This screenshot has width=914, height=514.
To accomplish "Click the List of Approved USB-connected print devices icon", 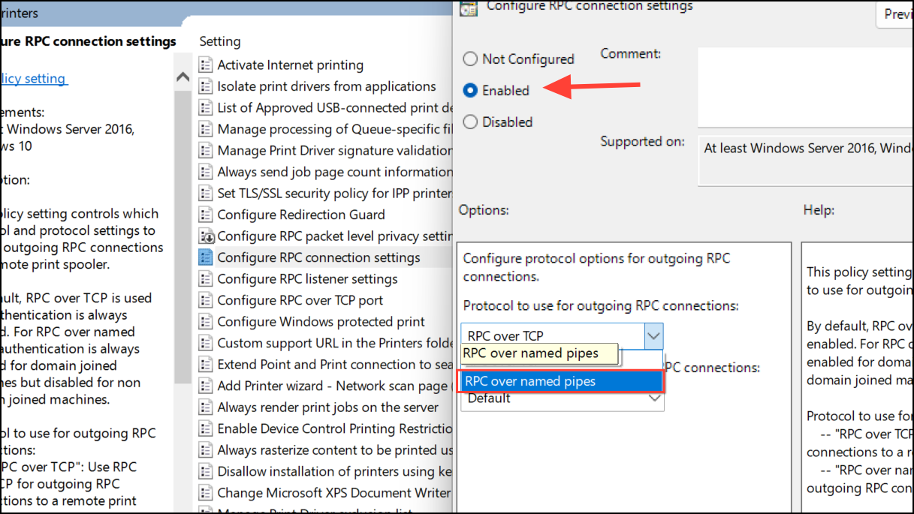I will (x=206, y=108).
